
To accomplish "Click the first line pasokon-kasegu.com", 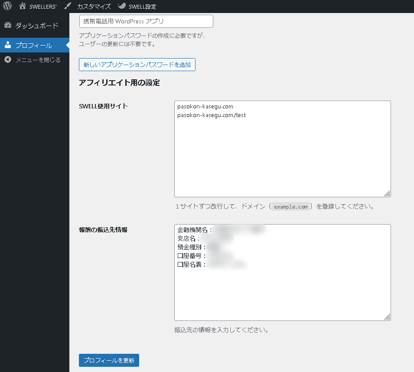I will coord(205,106).
